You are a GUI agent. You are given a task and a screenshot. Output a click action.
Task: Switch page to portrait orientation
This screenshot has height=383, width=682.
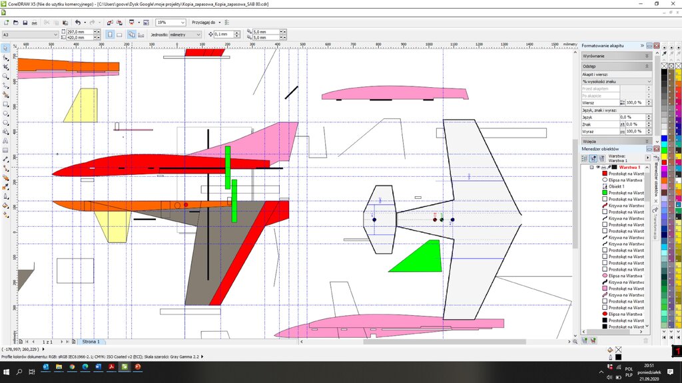tap(111, 35)
